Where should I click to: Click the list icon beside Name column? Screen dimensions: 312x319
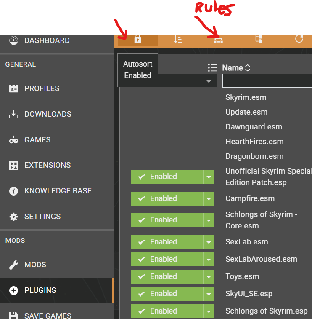click(213, 68)
